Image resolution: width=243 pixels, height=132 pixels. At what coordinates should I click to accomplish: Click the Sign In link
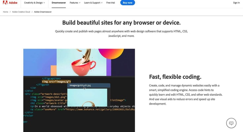236,3
